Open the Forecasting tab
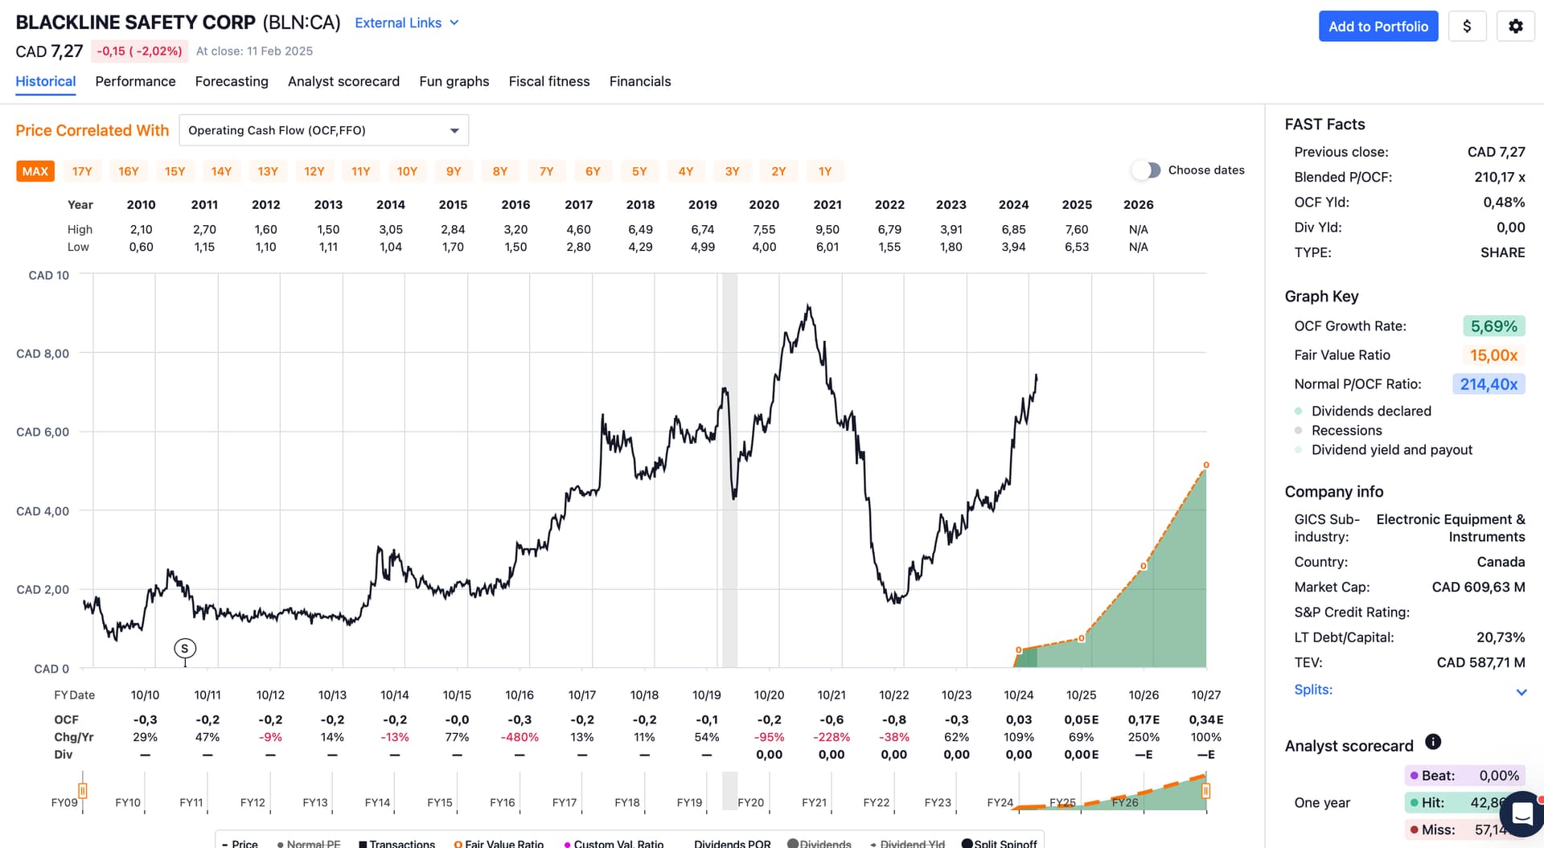This screenshot has width=1544, height=848. (232, 81)
